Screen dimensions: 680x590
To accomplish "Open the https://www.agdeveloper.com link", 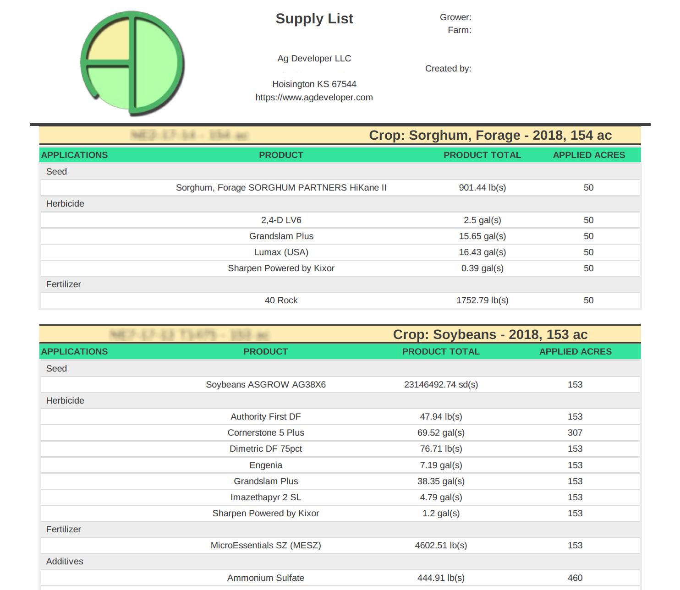I will (314, 97).
